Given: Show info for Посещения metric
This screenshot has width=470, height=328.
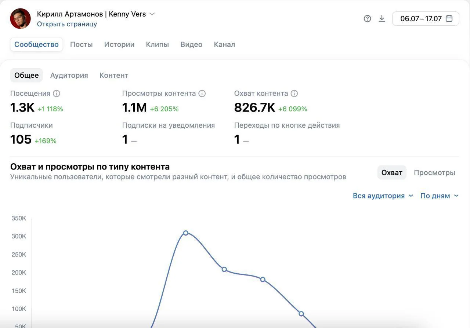Looking at the screenshot, I should (x=56, y=94).
